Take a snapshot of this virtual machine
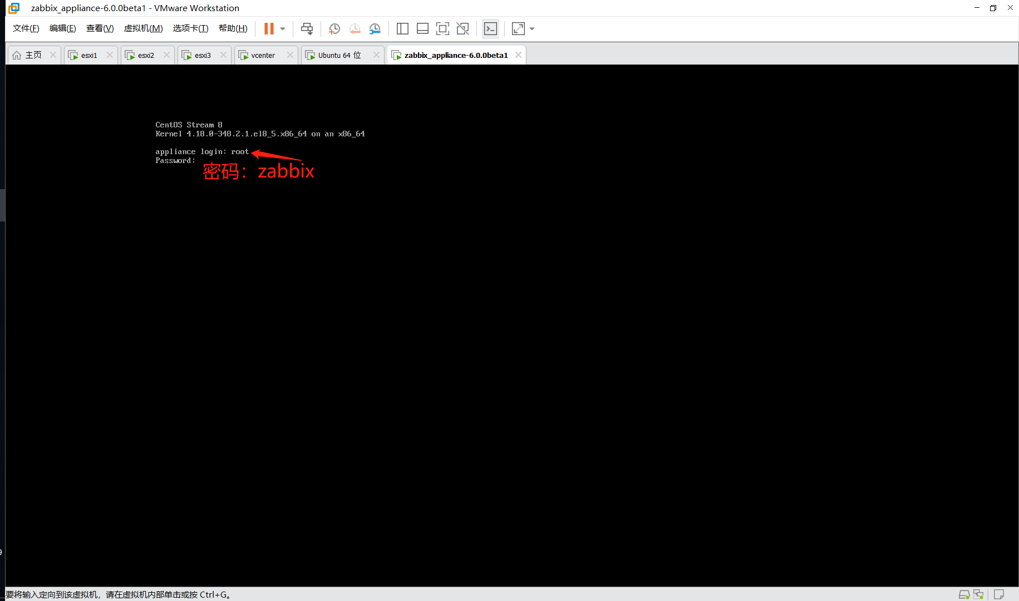 (x=334, y=28)
